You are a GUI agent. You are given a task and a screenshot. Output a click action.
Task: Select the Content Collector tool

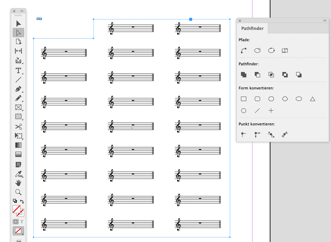(x=18, y=61)
